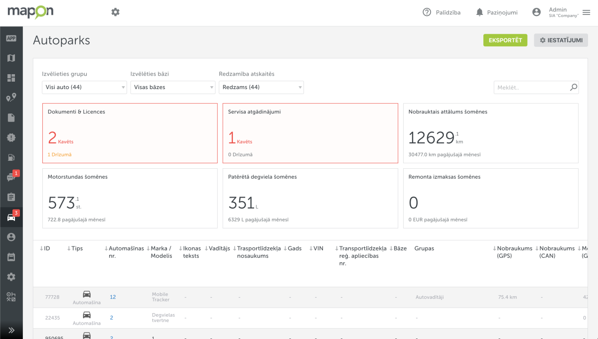Open the Palīdzība help menu
The width and height of the screenshot is (598, 339).
click(x=442, y=12)
